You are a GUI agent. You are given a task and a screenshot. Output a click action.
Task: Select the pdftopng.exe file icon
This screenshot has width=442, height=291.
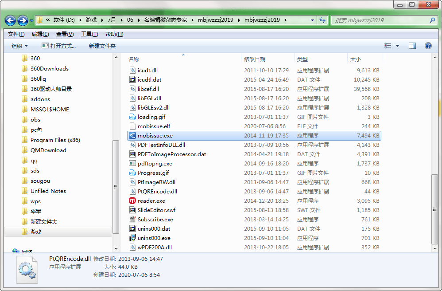pyautogui.click(x=132, y=163)
